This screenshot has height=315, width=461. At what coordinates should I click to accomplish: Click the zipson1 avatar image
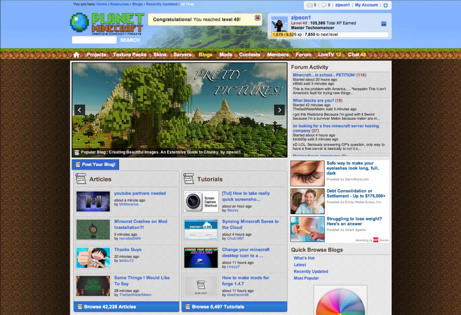[x=279, y=24]
